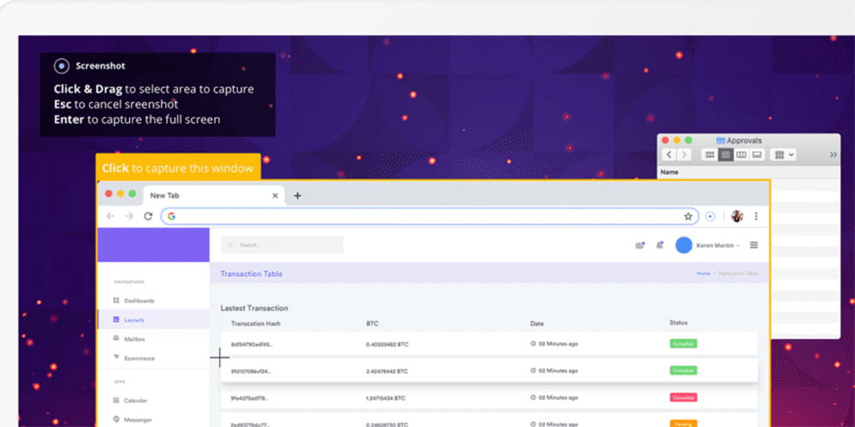Select the New Tab browser tab

click(214, 196)
